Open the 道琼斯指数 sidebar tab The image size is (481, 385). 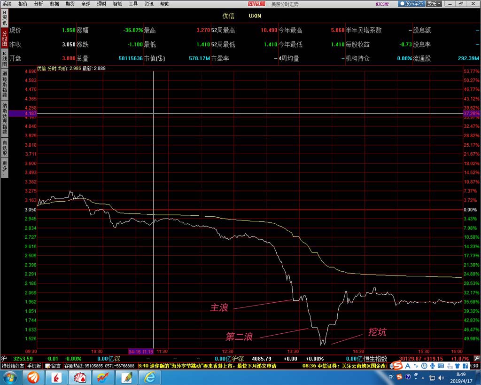pos(5,84)
